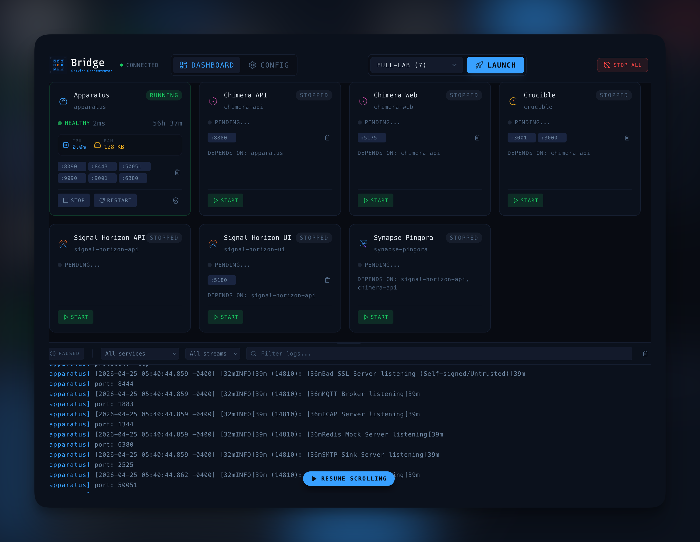Click the CONNECTED status indicator
Image resolution: width=700 pixels, height=542 pixels.
pyautogui.click(x=139, y=65)
